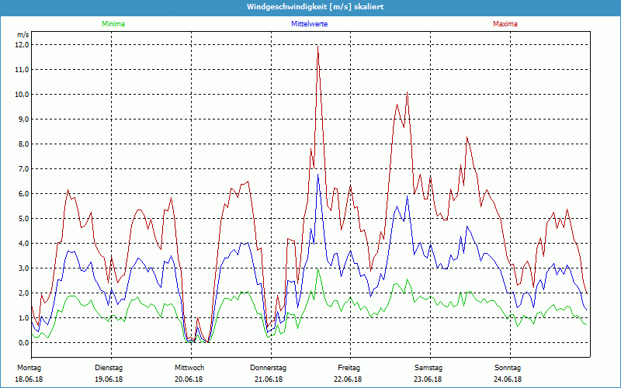621x388 pixels.
Task: Click the red Maxima peak near 12 m/s
Action: click(x=317, y=47)
